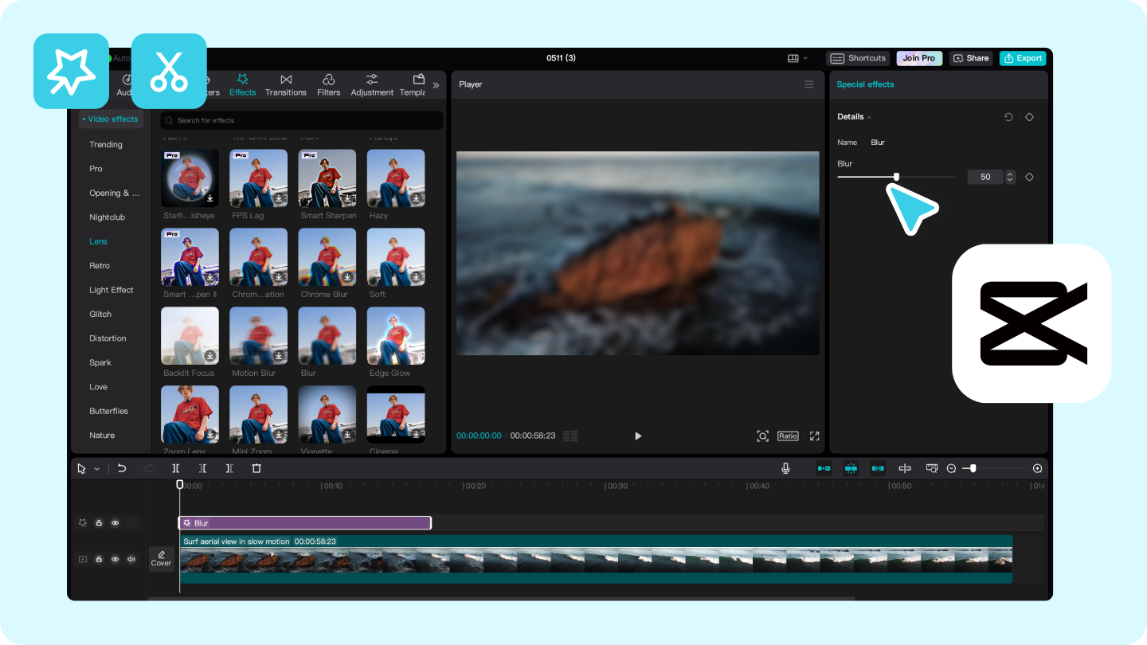Screen dimensions: 1147x645
Task: Click the Export button
Action: (x=1023, y=58)
